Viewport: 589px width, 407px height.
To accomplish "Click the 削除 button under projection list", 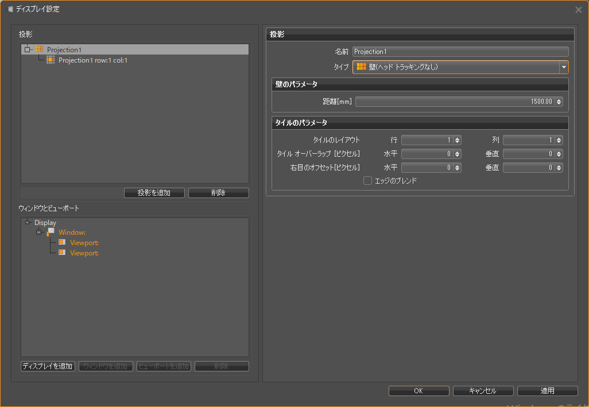I will (218, 193).
